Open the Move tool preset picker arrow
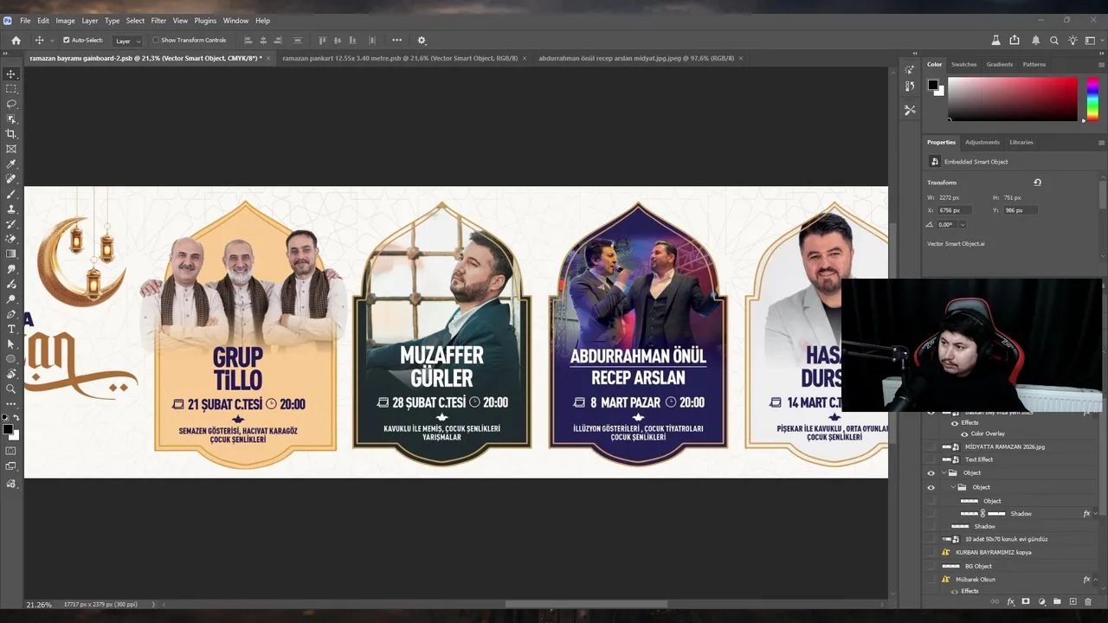The width and height of the screenshot is (1108, 623). point(52,41)
